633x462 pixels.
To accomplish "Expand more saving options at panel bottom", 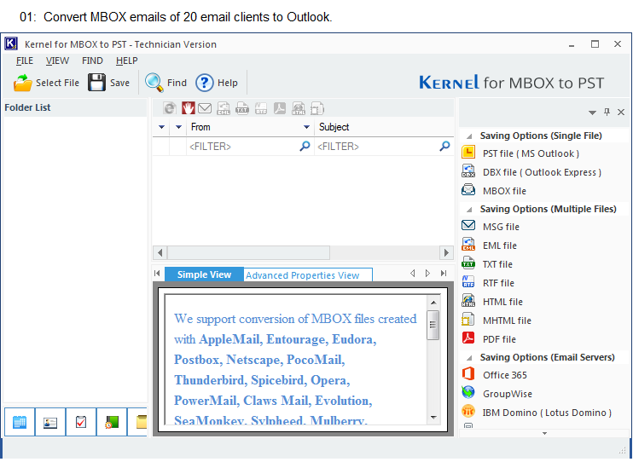I will click(x=544, y=433).
